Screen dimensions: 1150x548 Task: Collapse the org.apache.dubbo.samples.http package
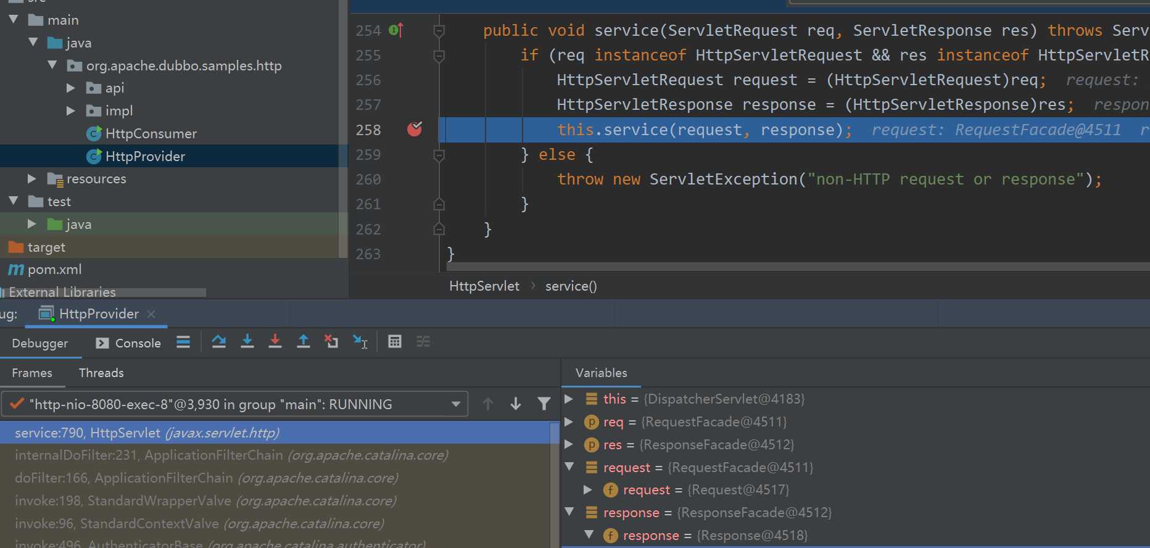pyautogui.click(x=52, y=65)
